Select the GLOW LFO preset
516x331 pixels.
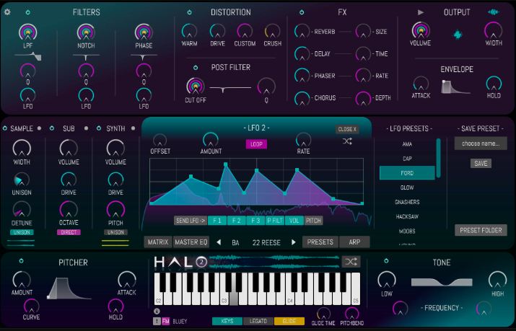point(407,187)
